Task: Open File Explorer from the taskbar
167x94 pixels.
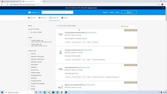Action: pos(49,92)
